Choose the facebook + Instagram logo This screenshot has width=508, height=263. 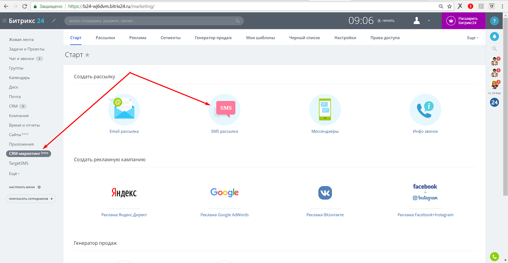[425, 192]
